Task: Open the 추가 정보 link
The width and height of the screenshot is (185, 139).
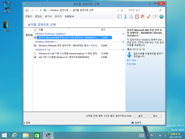Action: 131,60
